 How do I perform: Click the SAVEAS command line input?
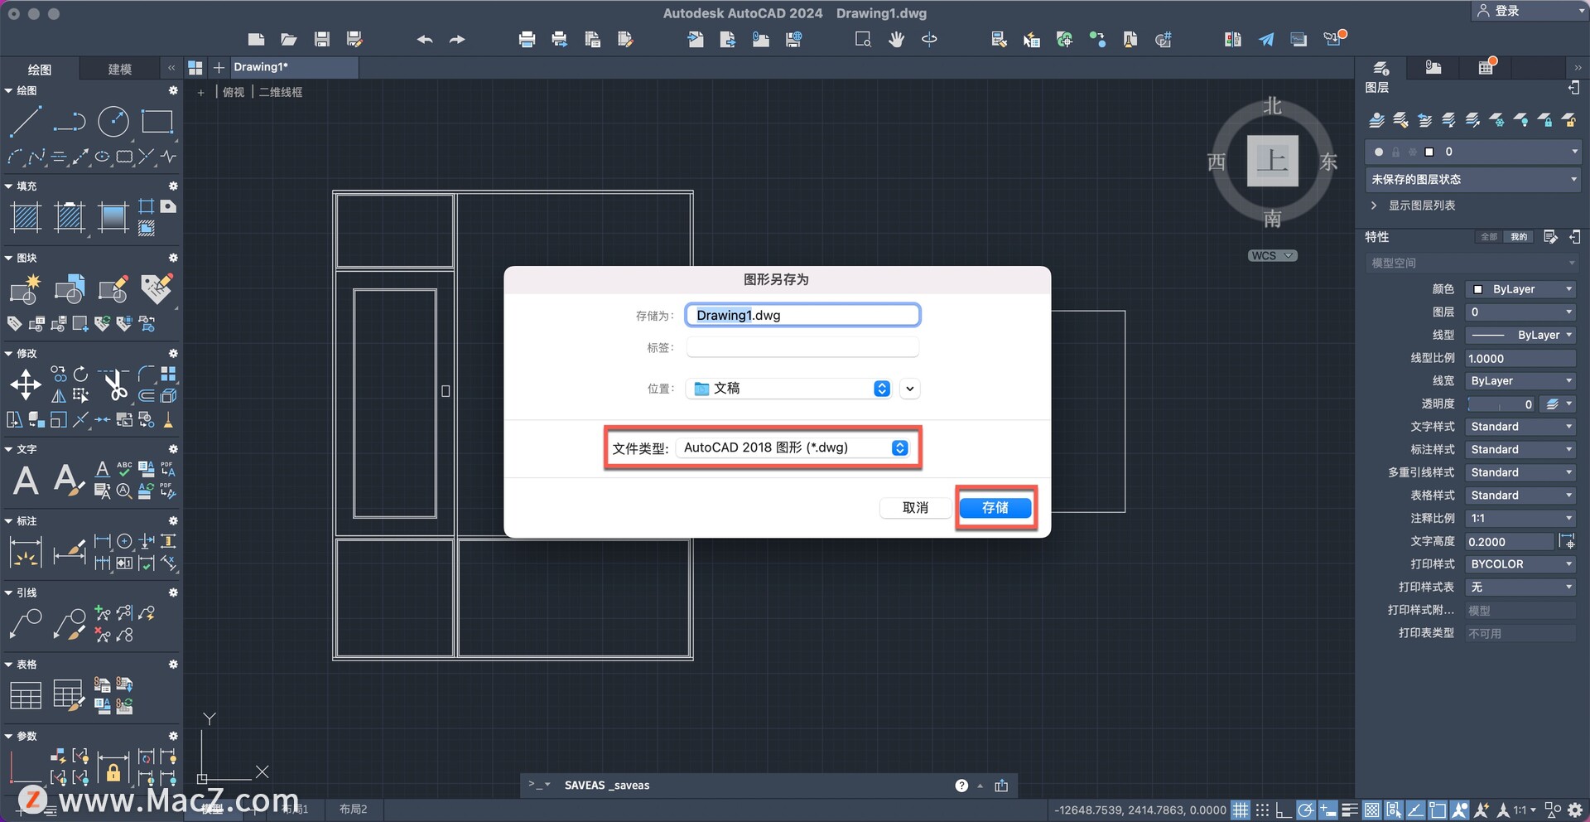pos(754,786)
